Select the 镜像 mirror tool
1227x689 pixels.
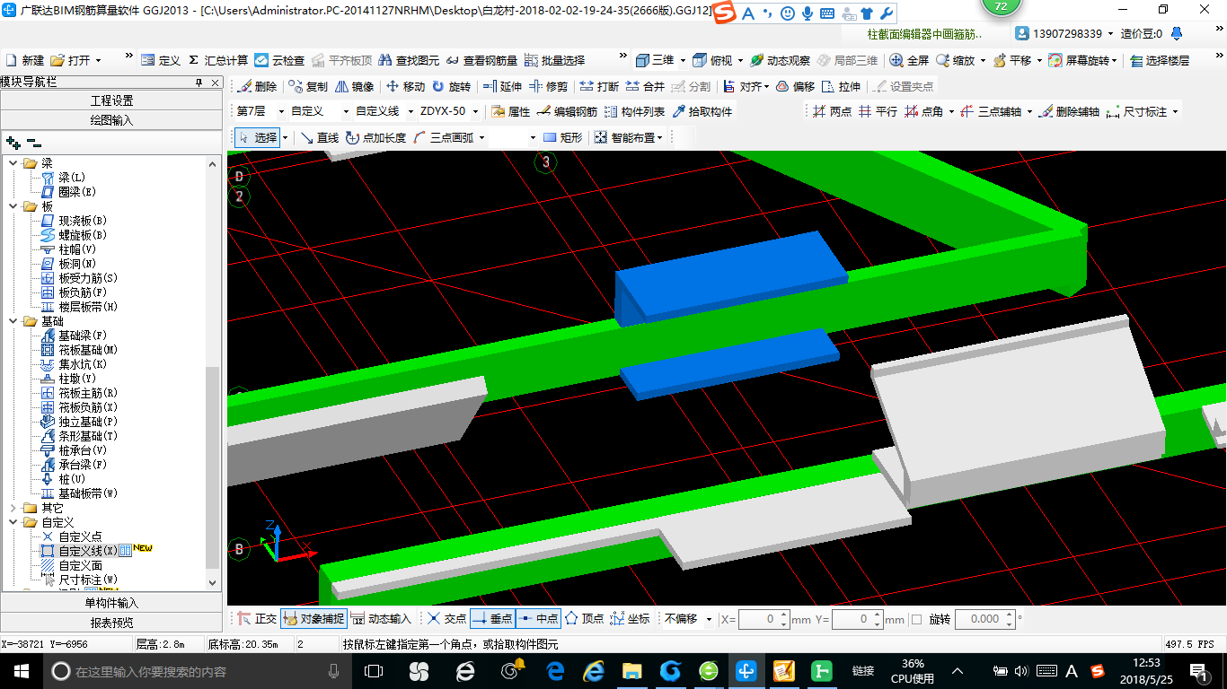coord(354,86)
